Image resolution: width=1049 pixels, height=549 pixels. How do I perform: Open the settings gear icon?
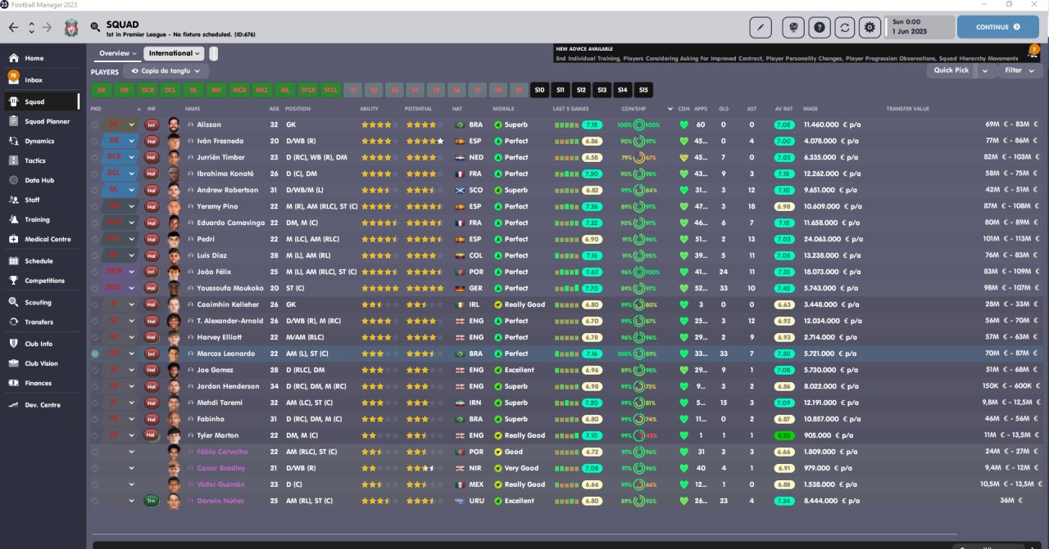[870, 27]
